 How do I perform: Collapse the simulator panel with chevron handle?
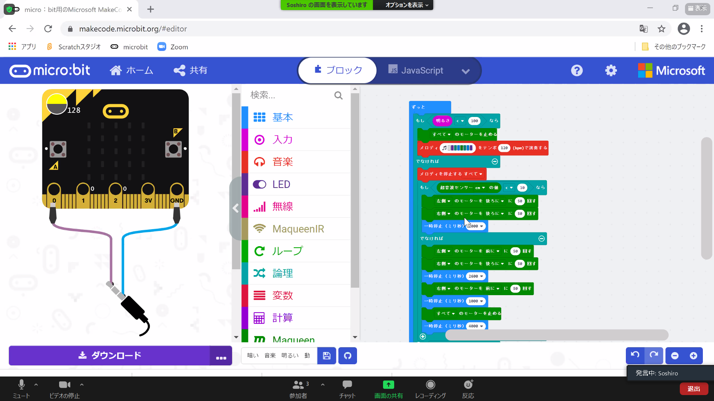pyautogui.click(x=236, y=208)
